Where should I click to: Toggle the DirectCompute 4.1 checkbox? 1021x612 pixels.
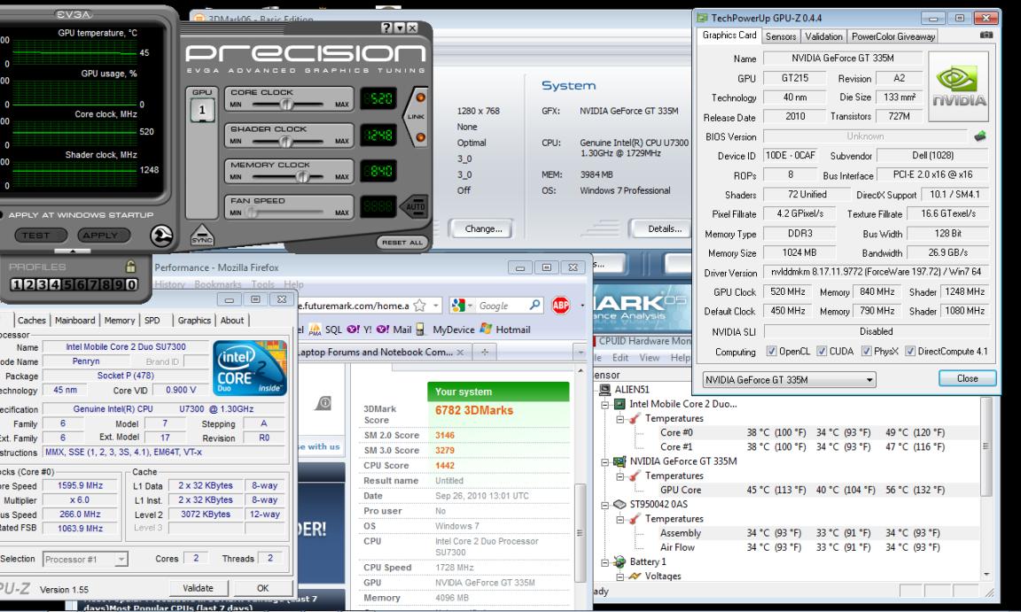click(x=910, y=352)
